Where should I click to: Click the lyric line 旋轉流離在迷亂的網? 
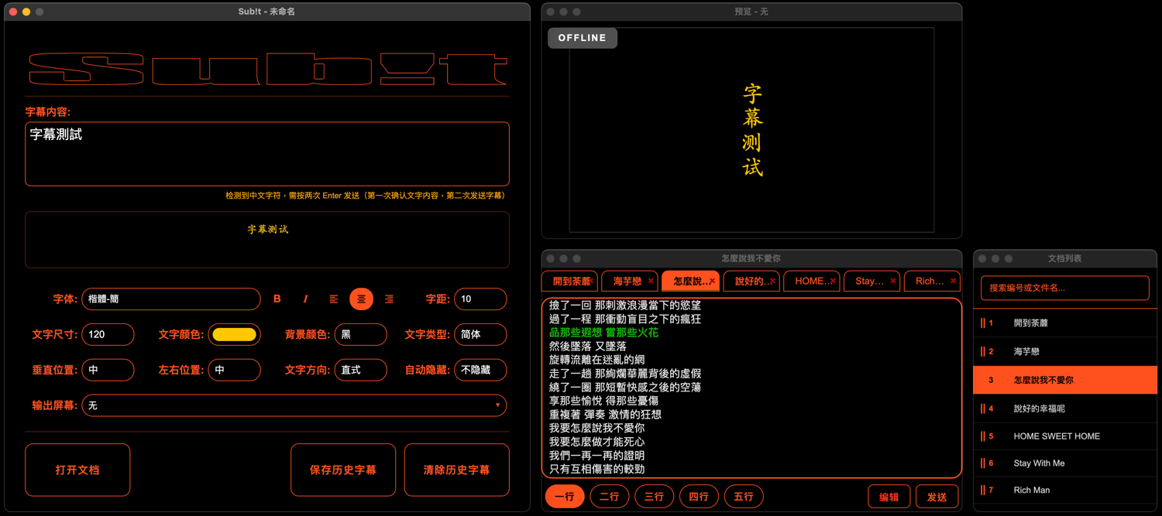[596, 360]
